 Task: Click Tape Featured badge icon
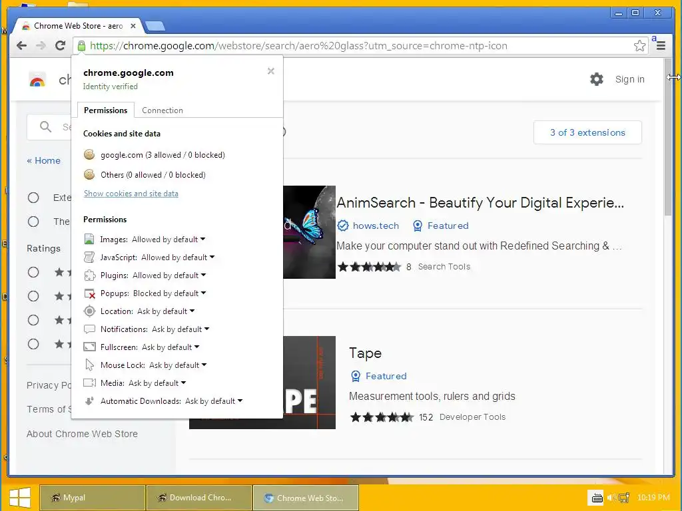356,376
